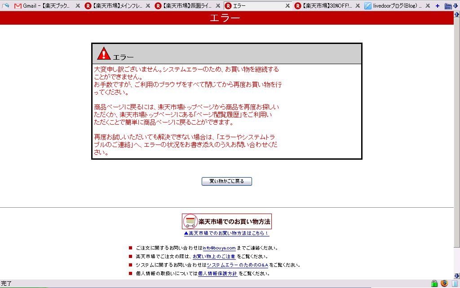Open the システムエラーのためのQ&A link
The height and width of the screenshot is (288, 460).
238,265
